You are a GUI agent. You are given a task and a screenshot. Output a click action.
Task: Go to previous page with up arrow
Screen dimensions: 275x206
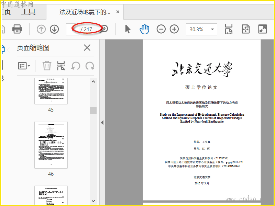(41, 29)
